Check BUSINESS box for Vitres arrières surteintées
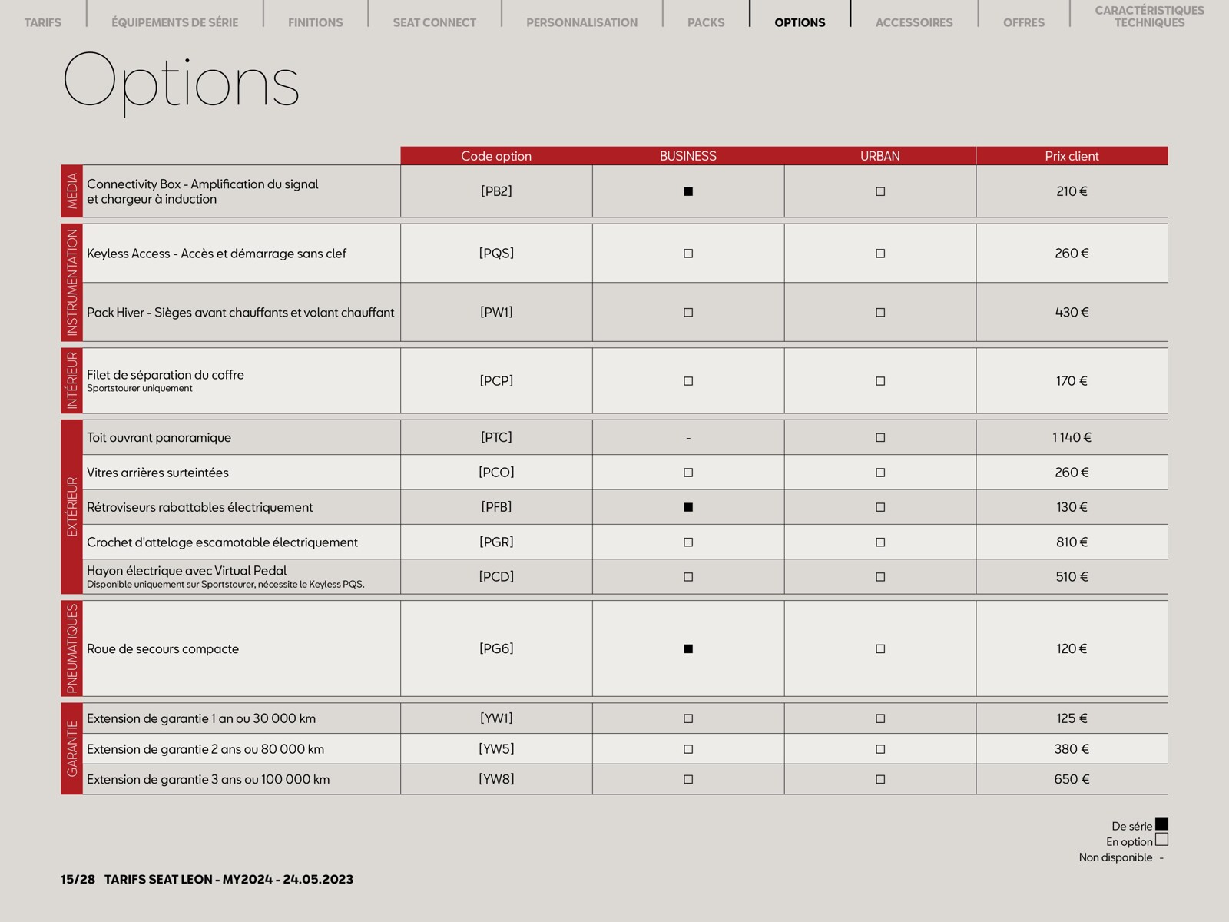The height and width of the screenshot is (922, 1229). [x=688, y=473]
